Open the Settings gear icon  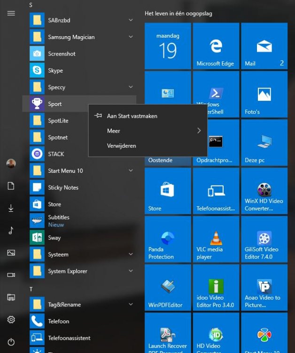[11, 320]
